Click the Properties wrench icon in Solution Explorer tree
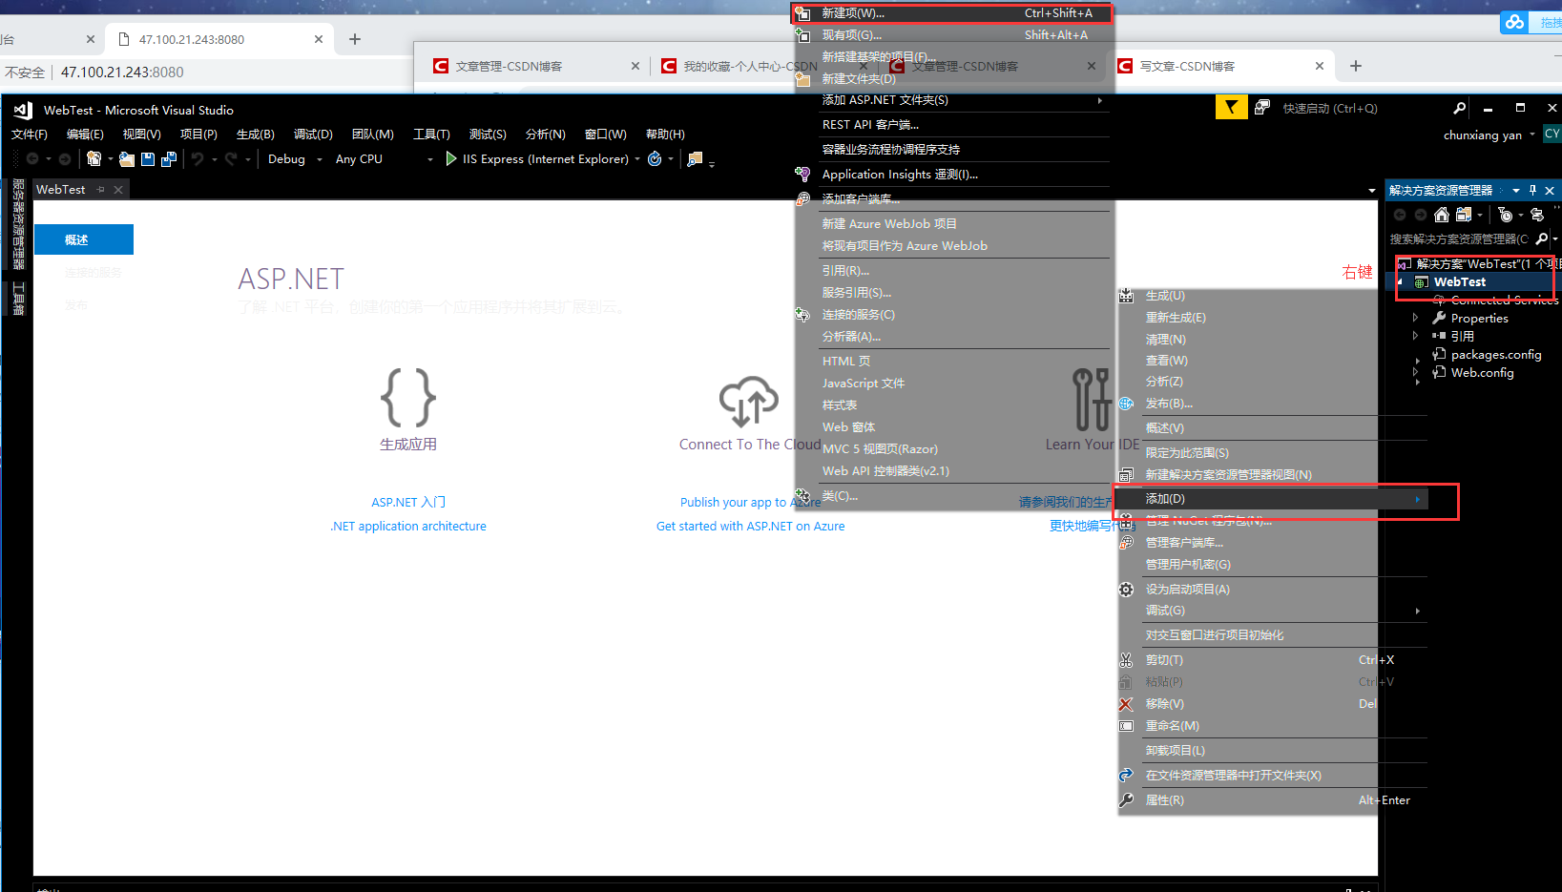This screenshot has height=892, width=1562. coord(1439,318)
